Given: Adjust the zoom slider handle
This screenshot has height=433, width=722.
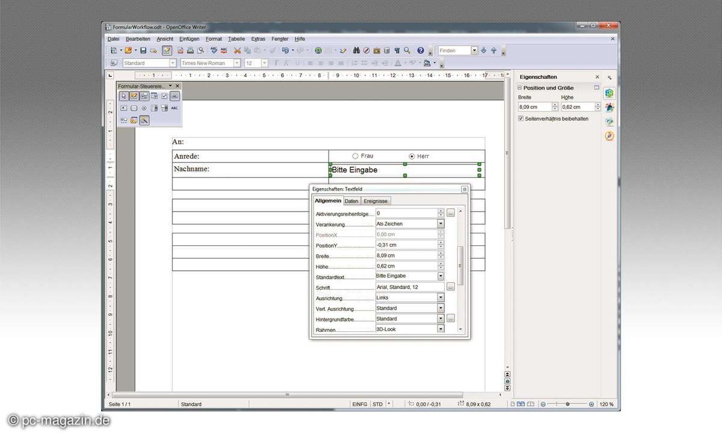Looking at the screenshot, I should coord(567,404).
